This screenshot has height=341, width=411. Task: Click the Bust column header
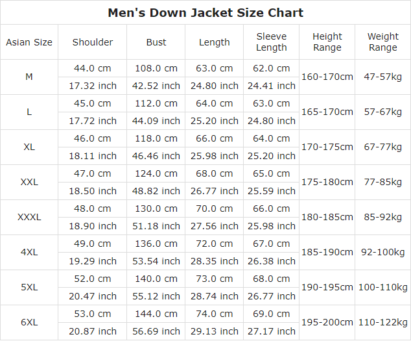(x=156, y=42)
